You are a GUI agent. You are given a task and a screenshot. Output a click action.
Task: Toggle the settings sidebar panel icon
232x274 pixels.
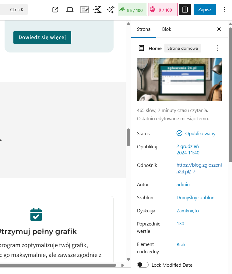click(x=185, y=10)
